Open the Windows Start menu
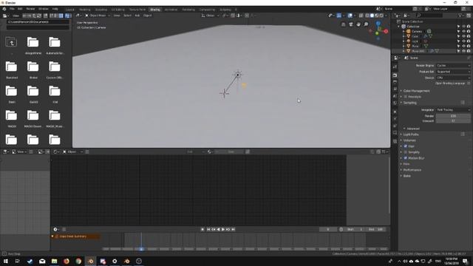 (x=5, y=261)
